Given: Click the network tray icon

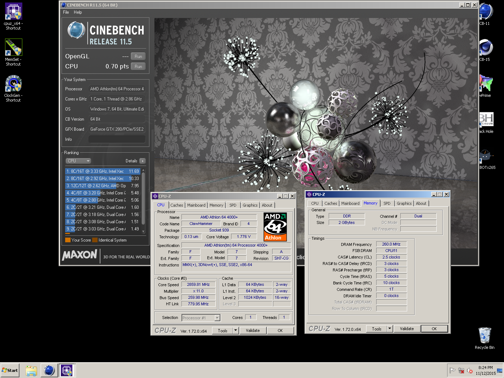Looking at the screenshot, I should (x=461, y=370).
